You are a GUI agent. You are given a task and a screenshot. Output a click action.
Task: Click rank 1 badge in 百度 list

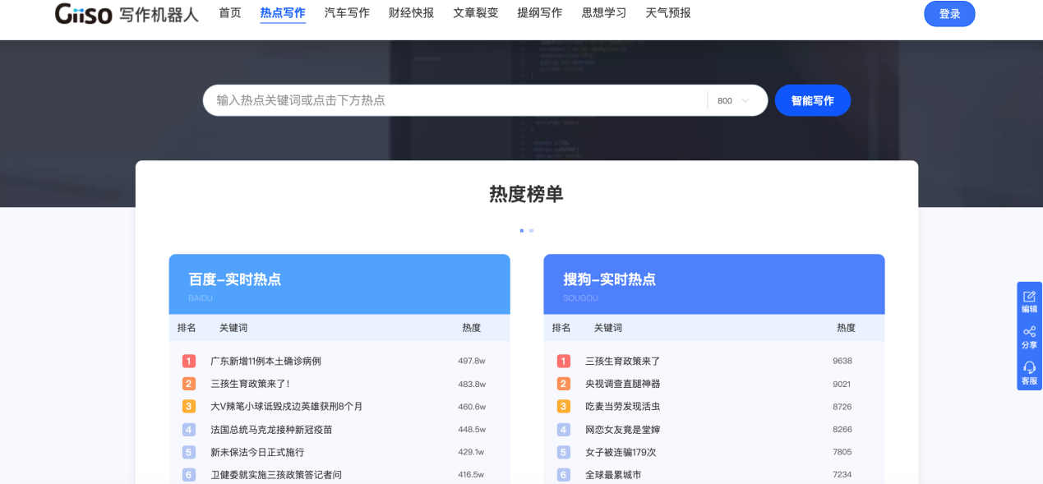[x=189, y=361]
